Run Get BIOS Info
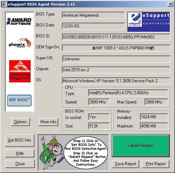175x173 pixels. pos(20,140)
